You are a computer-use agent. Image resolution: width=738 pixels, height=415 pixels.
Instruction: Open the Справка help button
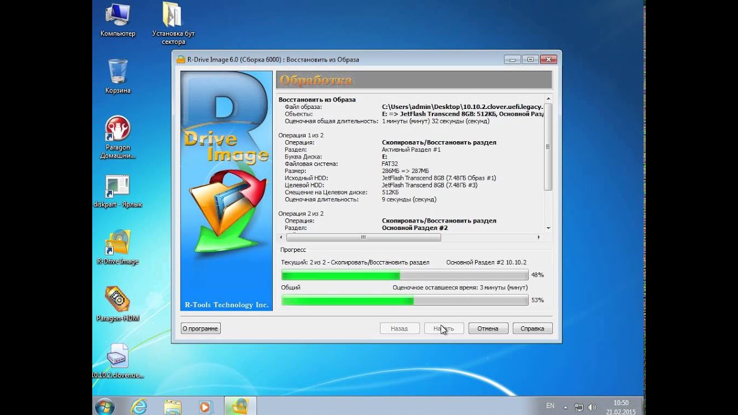(x=532, y=329)
